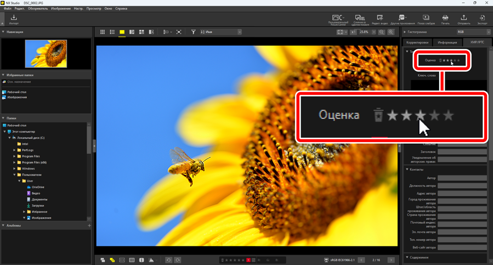
Task: Expand the Program Files folder
Action: [x=15, y=156]
